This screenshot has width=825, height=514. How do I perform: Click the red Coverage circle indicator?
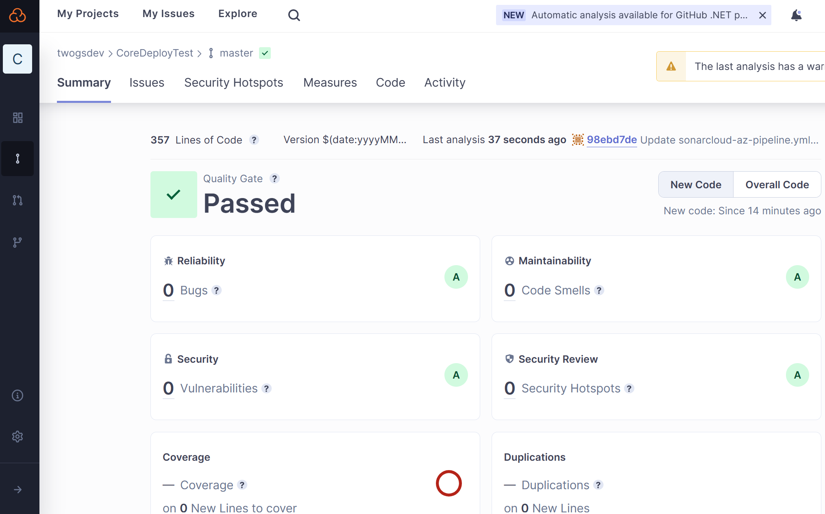coord(448,483)
